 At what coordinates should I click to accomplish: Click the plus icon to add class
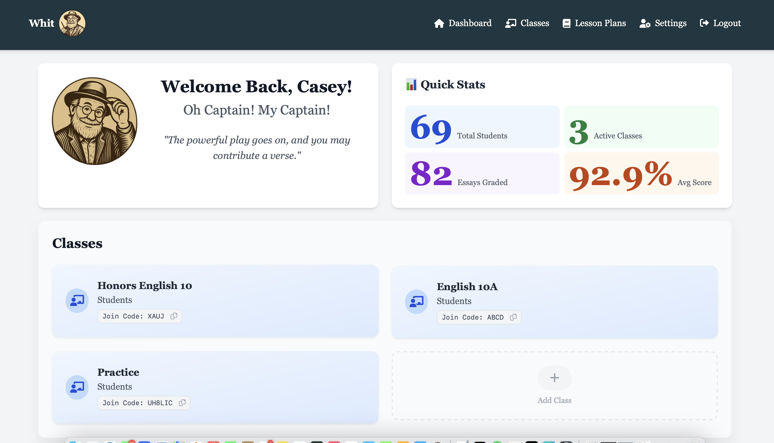pos(554,378)
